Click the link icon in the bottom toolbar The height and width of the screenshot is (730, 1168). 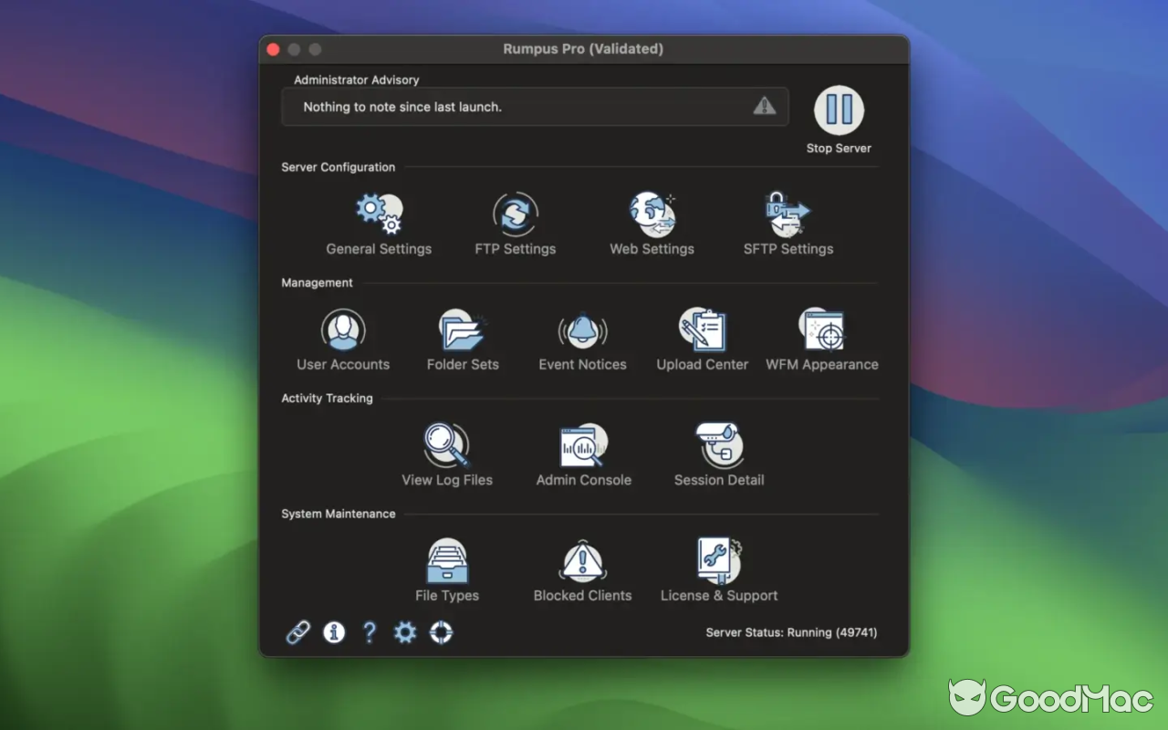[297, 631]
